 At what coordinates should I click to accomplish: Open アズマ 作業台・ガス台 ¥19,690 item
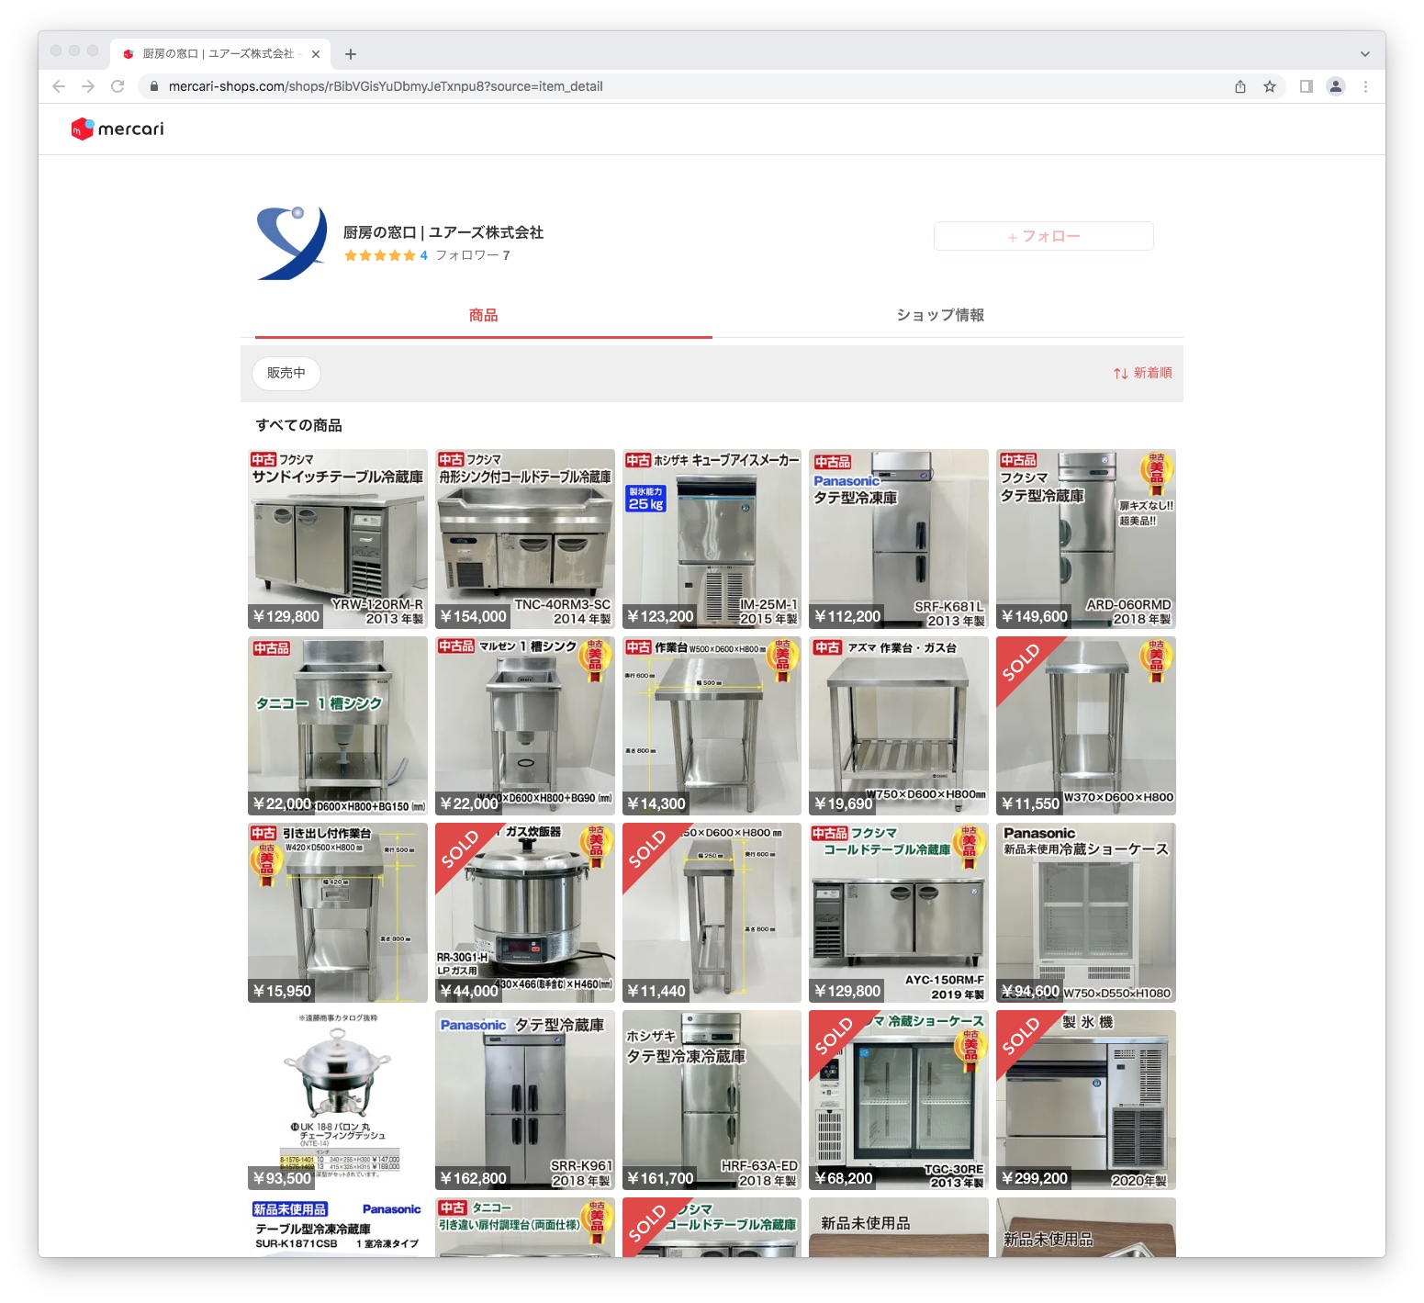pos(899,725)
